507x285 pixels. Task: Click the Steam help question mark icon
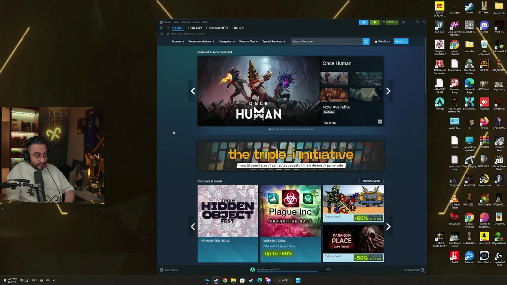pyautogui.click(x=383, y=22)
